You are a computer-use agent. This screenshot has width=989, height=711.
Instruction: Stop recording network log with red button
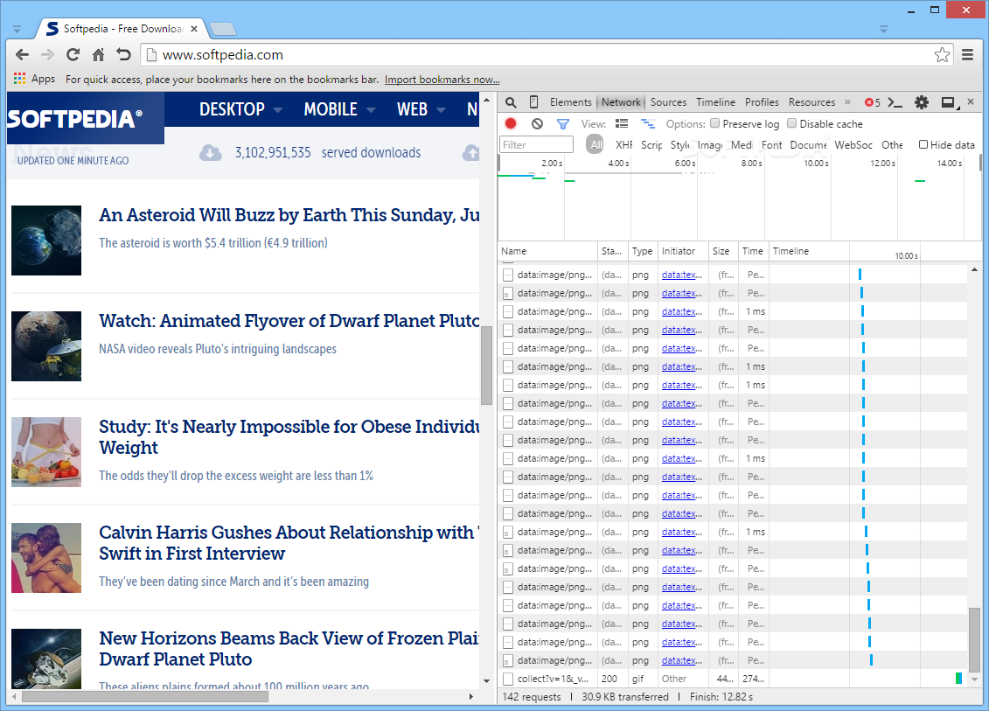pos(511,123)
